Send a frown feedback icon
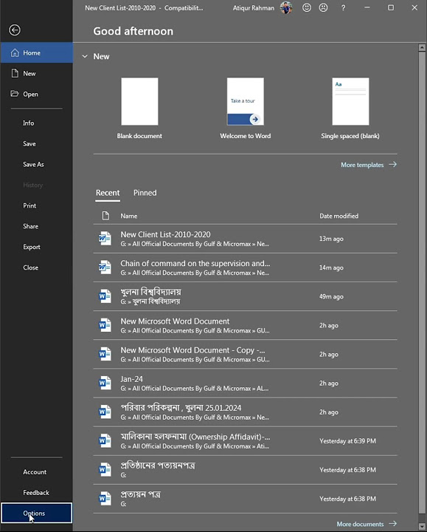This screenshot has height=532, width=427. tap(323, 7)
